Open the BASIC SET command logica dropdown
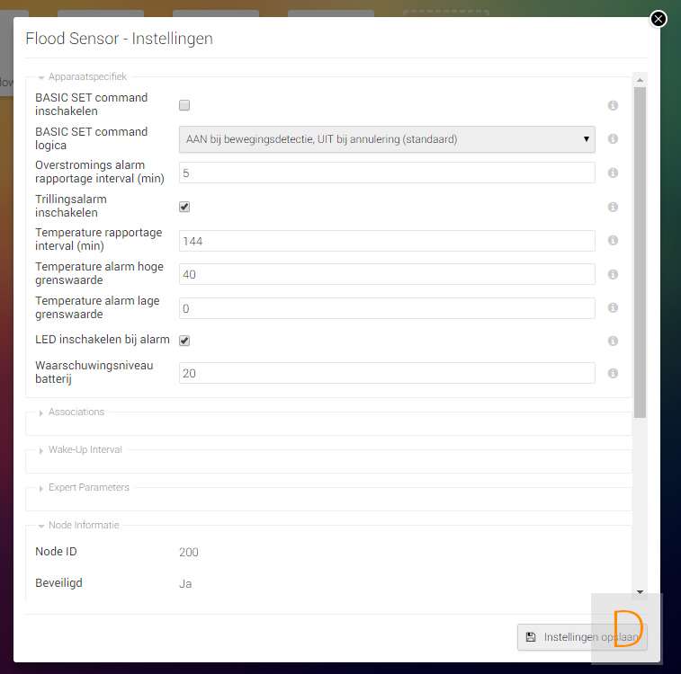This screenshot has width=681, height=674. pyautogui.click(x=387, y=139)
